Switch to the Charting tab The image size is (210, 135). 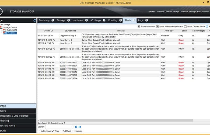coord(113,20)
